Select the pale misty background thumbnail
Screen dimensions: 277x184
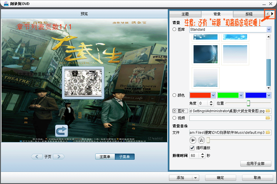[205, 78]
